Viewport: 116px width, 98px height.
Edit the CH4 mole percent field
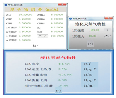[x=25, y=15]
